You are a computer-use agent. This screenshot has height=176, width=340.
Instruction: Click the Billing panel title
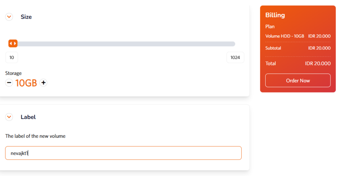[275, 15]
